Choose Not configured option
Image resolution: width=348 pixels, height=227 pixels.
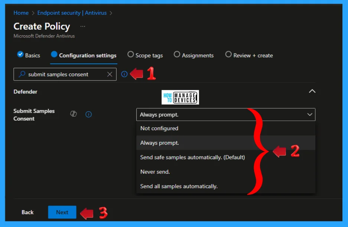pyautogui.click(x=226, y=128)
